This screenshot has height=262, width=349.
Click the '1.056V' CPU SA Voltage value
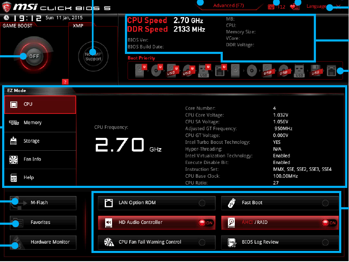coord(280,122)
